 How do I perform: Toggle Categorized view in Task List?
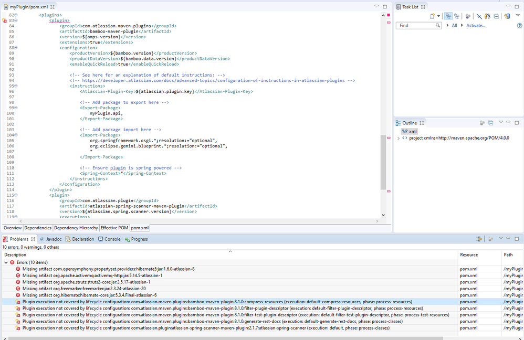coord(448,16)
